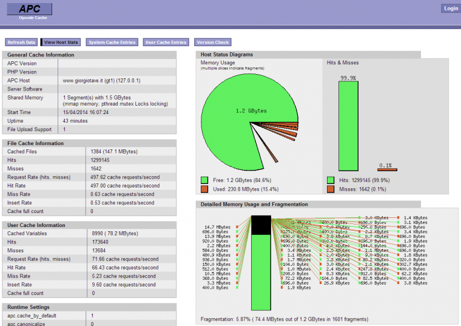Click 10.5 MBytes fragment label
Viewport: 461px width, 326px height.
tap(218, 274)
